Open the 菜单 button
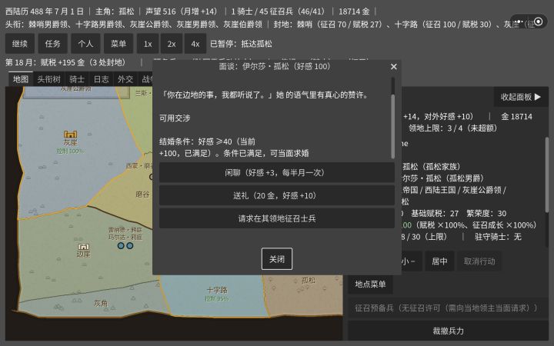The height and width of the screenshot is (346, 554). [118, 44]
